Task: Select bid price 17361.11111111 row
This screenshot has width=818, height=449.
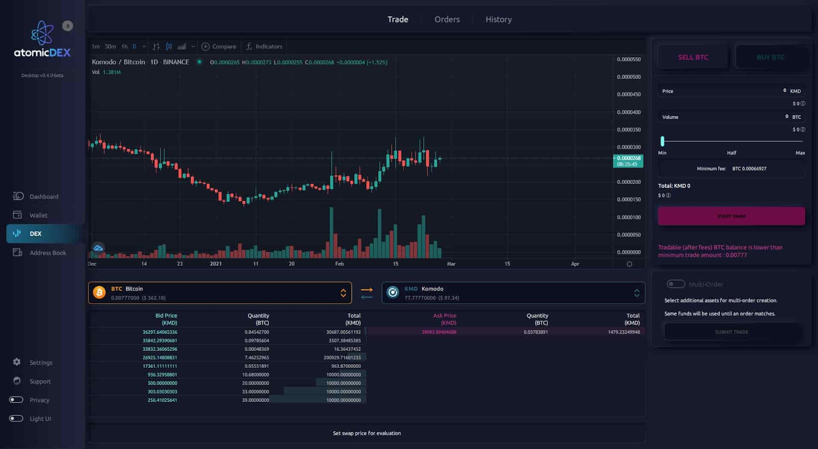Action: 228,366
